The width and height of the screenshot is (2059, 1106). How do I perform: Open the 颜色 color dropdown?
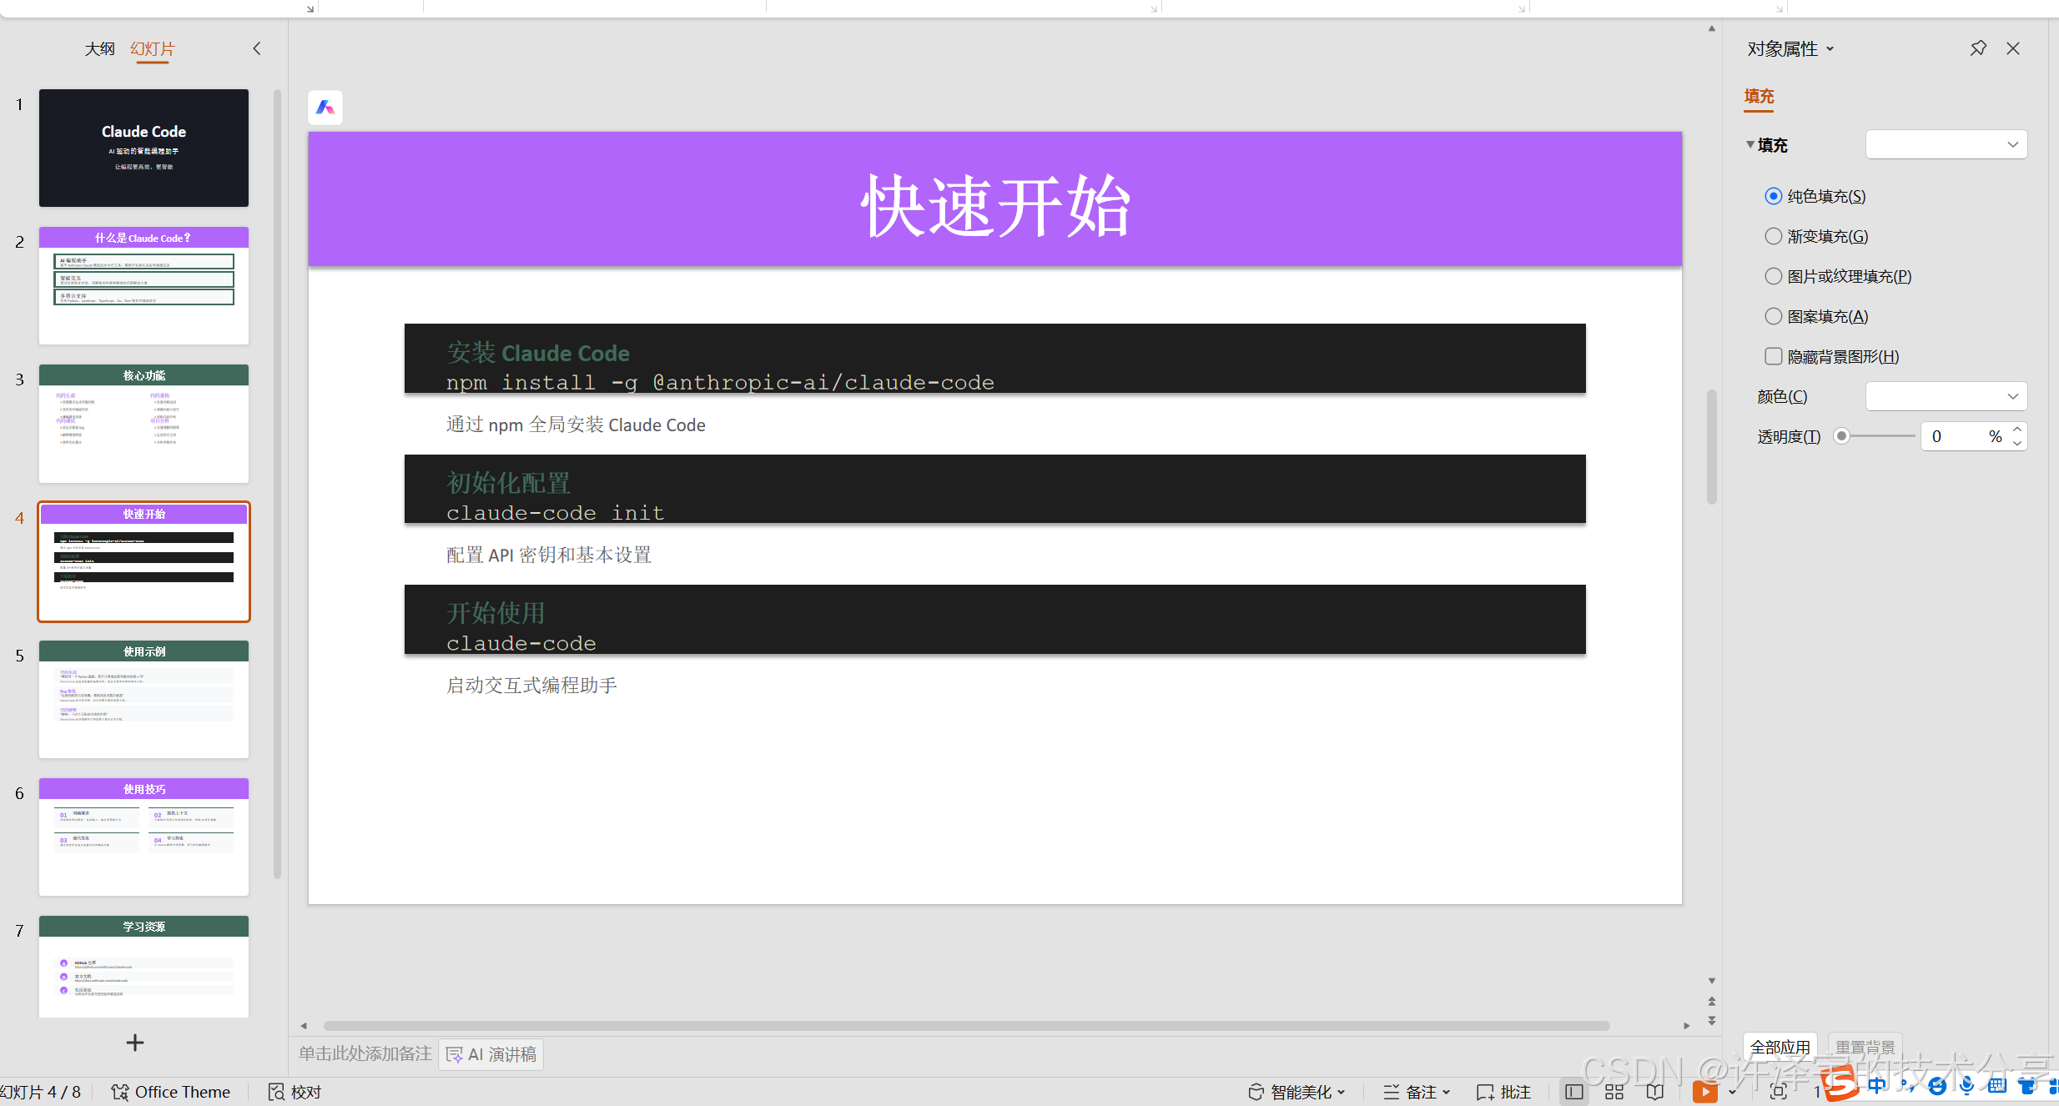pyautogui.click(x=1946, y=396)
